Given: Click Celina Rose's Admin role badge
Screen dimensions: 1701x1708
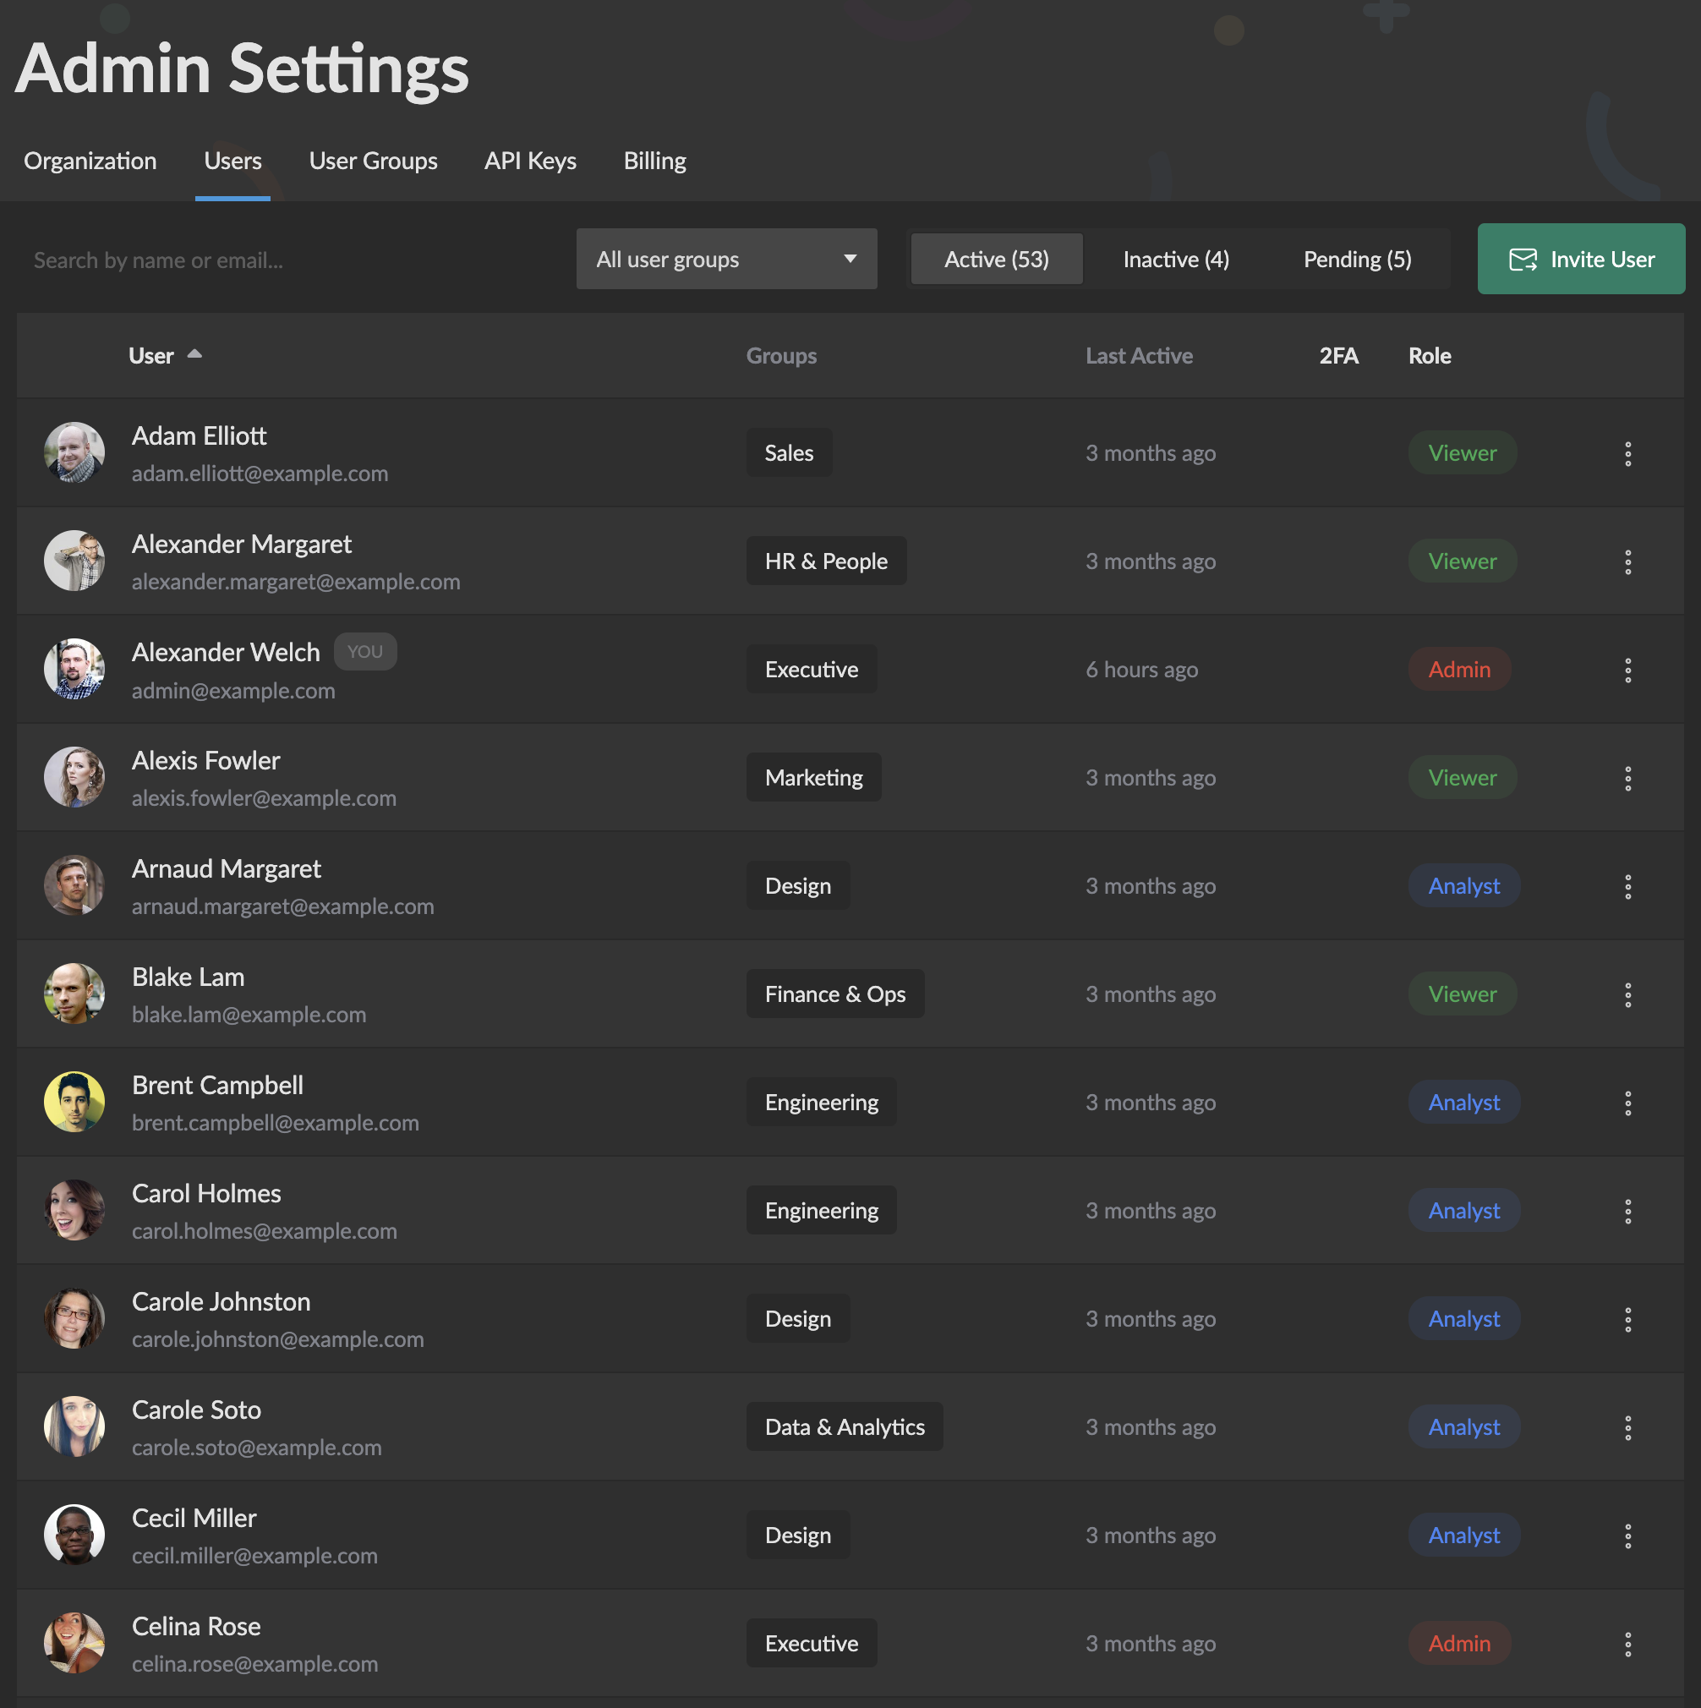Looking at the screenshot, I should pos(1458,1643).
